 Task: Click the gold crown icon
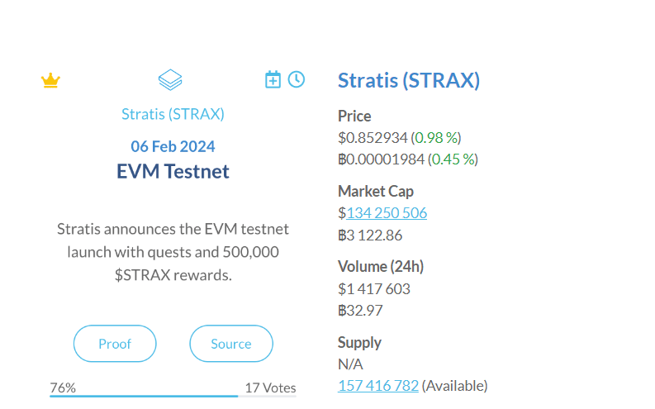coord(50,80)
